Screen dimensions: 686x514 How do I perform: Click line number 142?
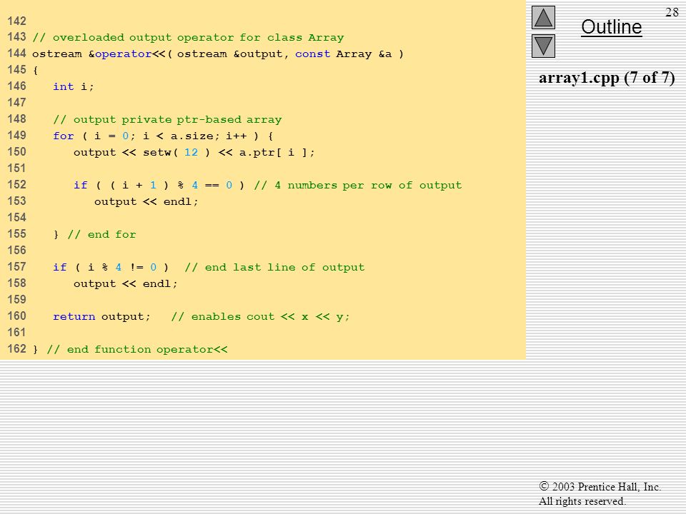[16, 21]
